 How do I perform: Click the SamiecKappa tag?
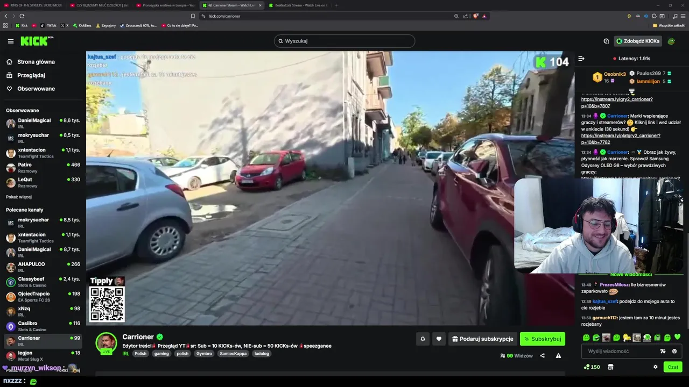pos(233,354)
